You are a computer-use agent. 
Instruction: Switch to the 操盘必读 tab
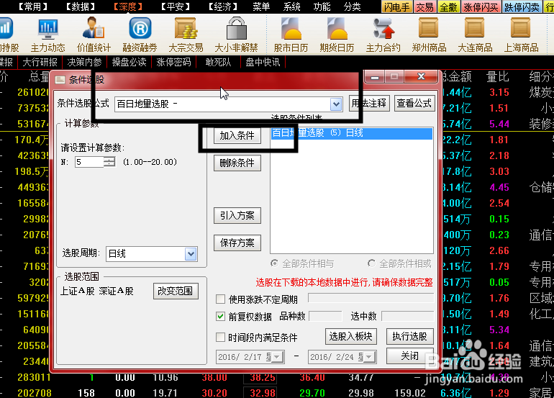tap(129, 62)
